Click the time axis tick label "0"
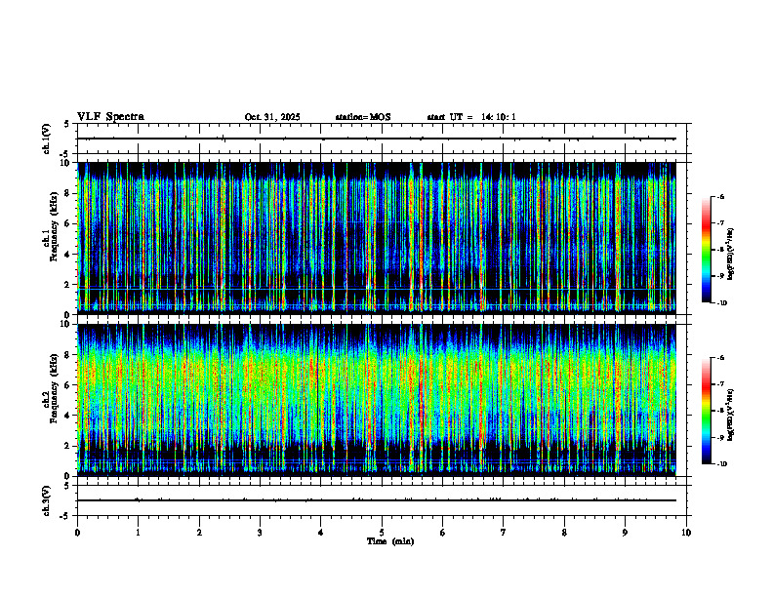The image size is (773, 597). point(77,533)
